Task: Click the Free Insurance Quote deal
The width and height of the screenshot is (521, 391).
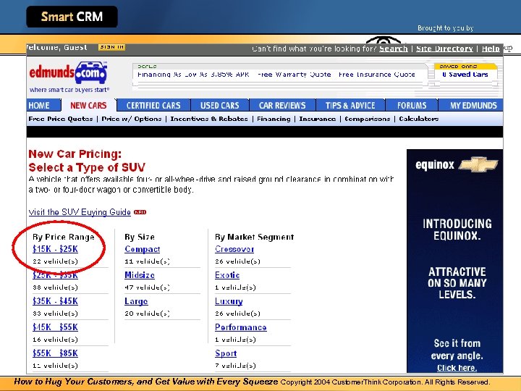Action: [x=377, y=75]
